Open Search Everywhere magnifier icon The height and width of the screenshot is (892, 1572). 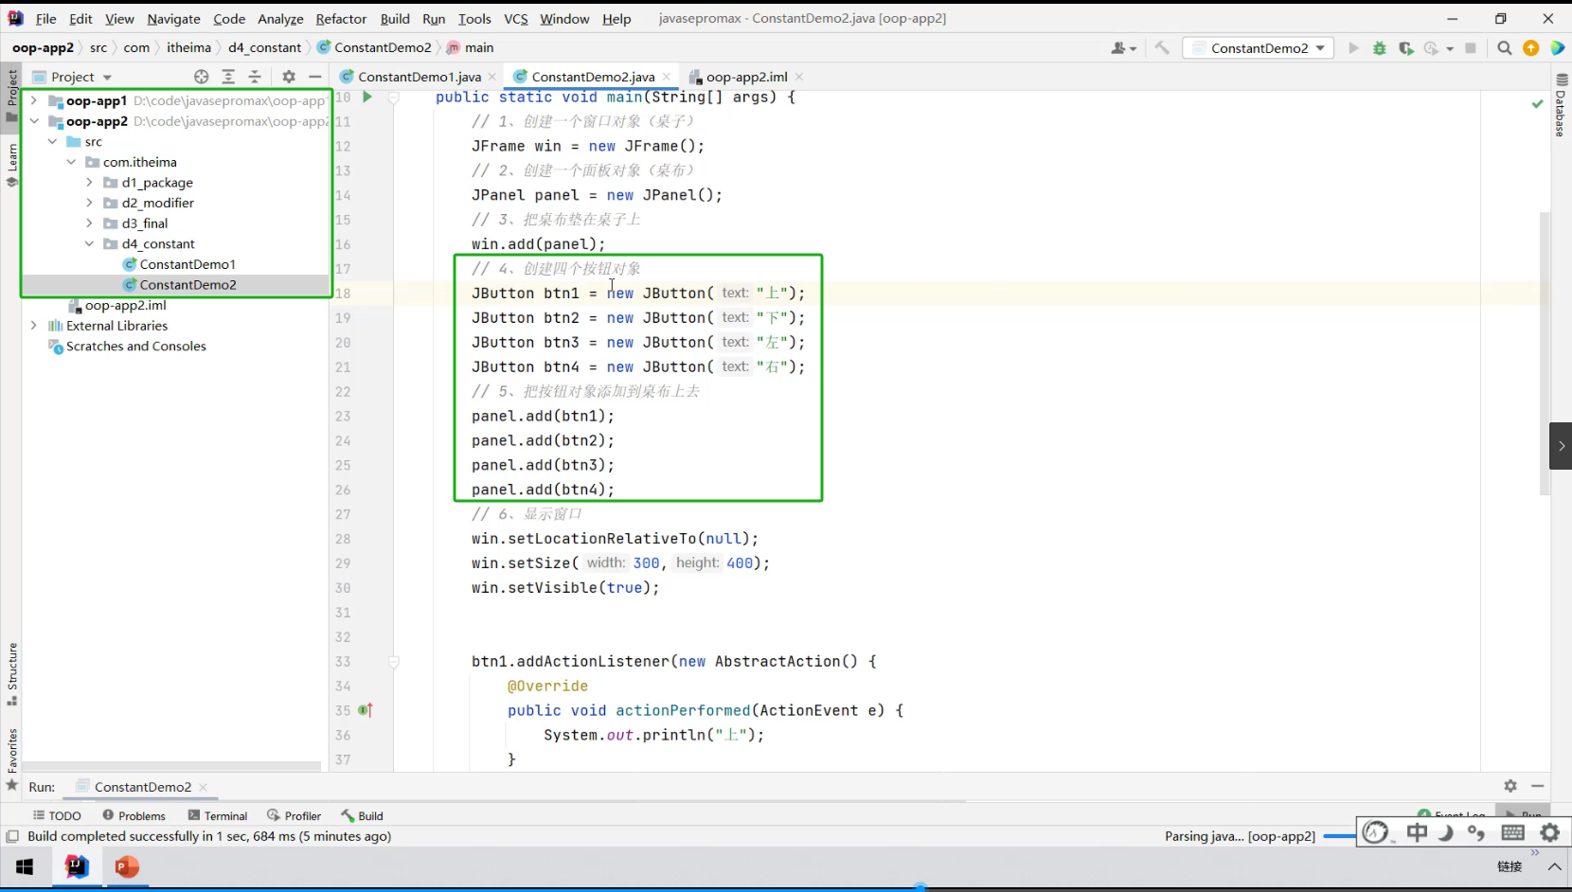[x=1505, y=48]
